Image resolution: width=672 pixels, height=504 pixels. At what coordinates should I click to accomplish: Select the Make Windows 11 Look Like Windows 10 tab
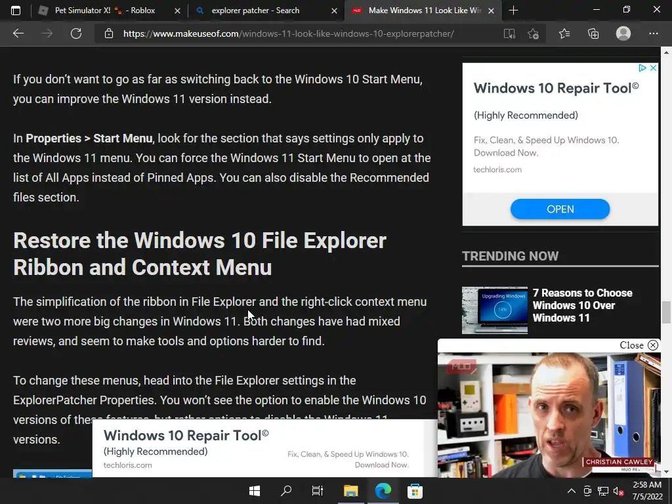coord(425,10)
